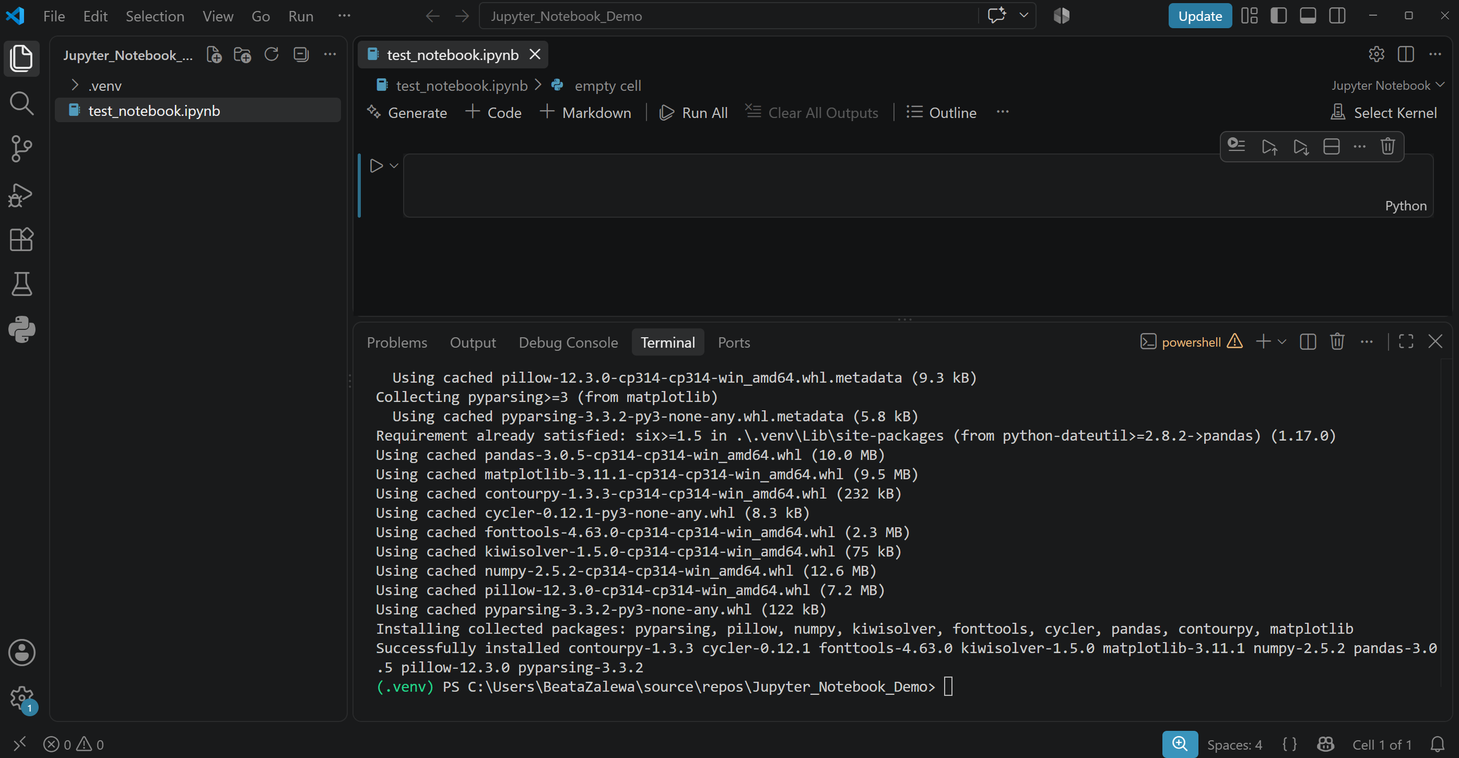Execute above cells from cell toolbar
The image size is (1459, 758).
[1269, 147]
